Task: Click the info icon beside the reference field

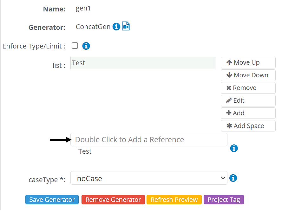Action: click(x=234, y=148)
